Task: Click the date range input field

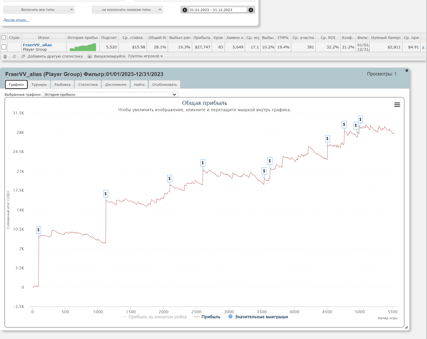Action: (218, 10)
